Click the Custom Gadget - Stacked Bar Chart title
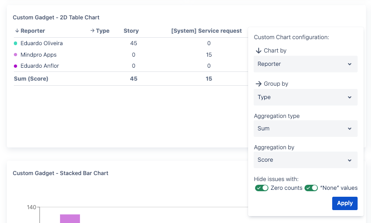Image resolution: width=371 pixels, height=223 pixels. pyautogui.click(x=61, y=173)
